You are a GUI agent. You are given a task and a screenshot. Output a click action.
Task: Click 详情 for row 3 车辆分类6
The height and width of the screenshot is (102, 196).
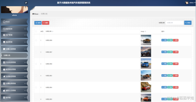coord(164,64)
